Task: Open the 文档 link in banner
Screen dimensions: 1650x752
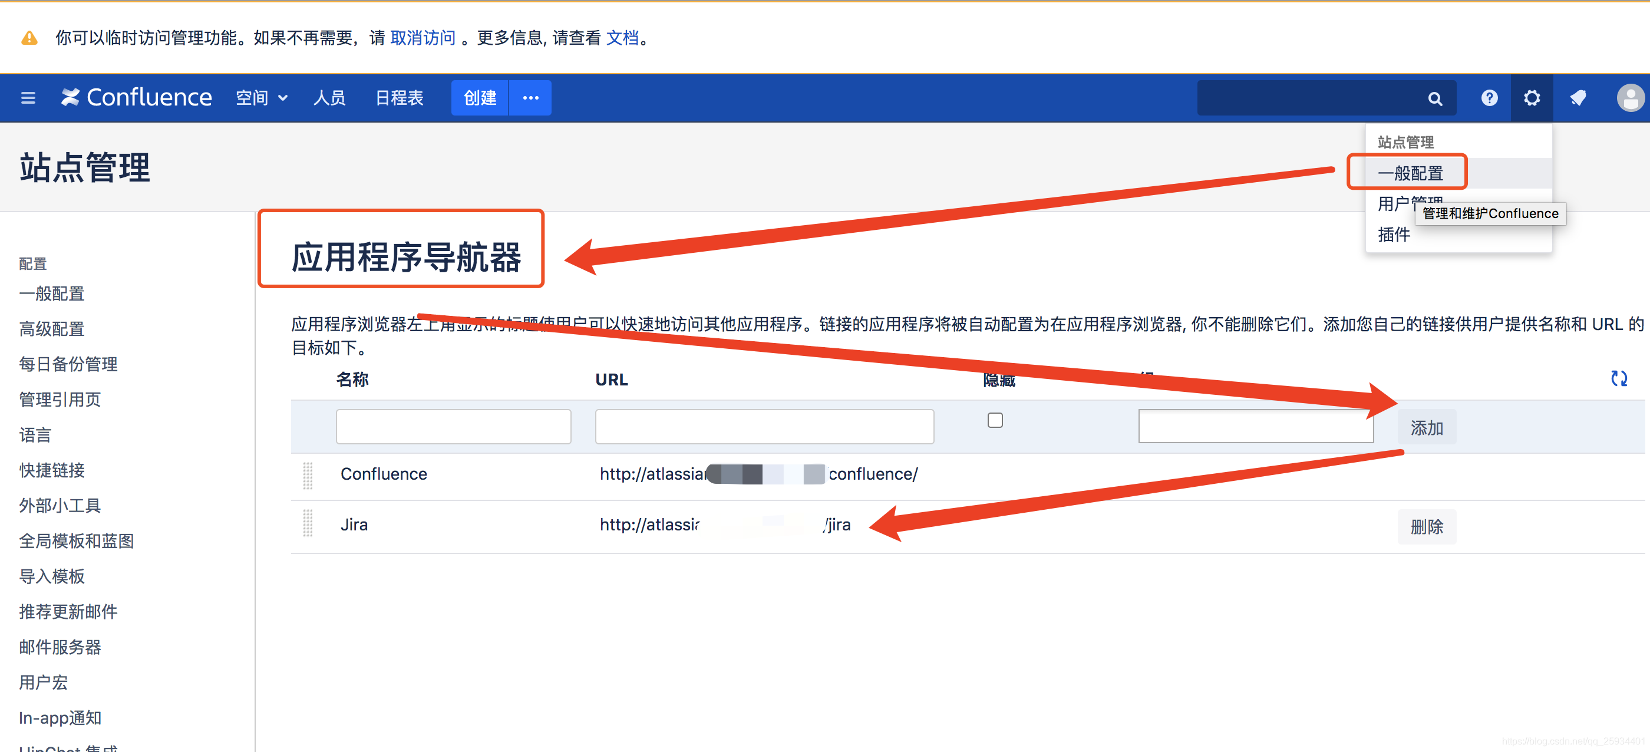Action: click(x=622, y=38)
